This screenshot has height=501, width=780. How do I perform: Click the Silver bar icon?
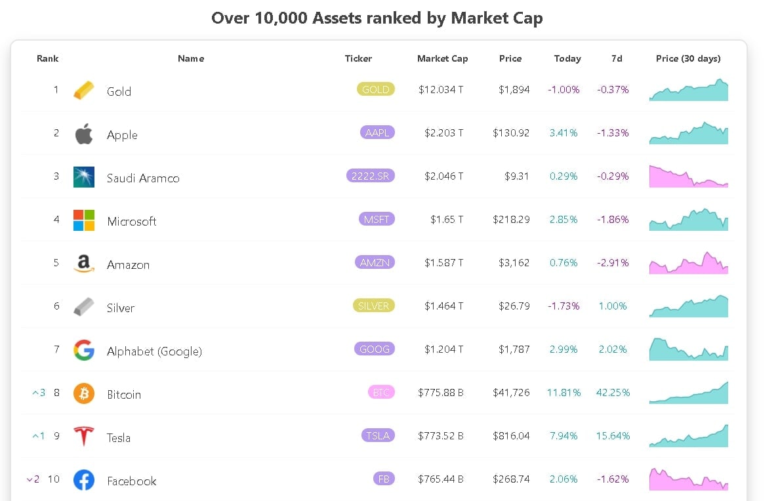83,308
